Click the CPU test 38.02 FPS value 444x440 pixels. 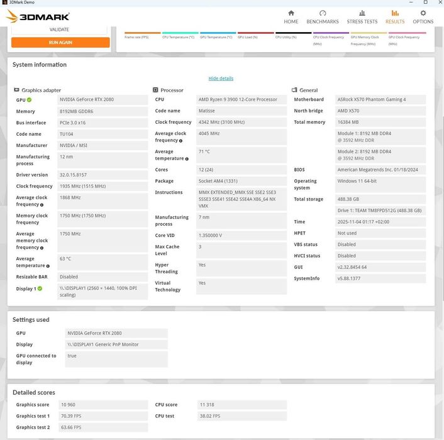[242, 416]
